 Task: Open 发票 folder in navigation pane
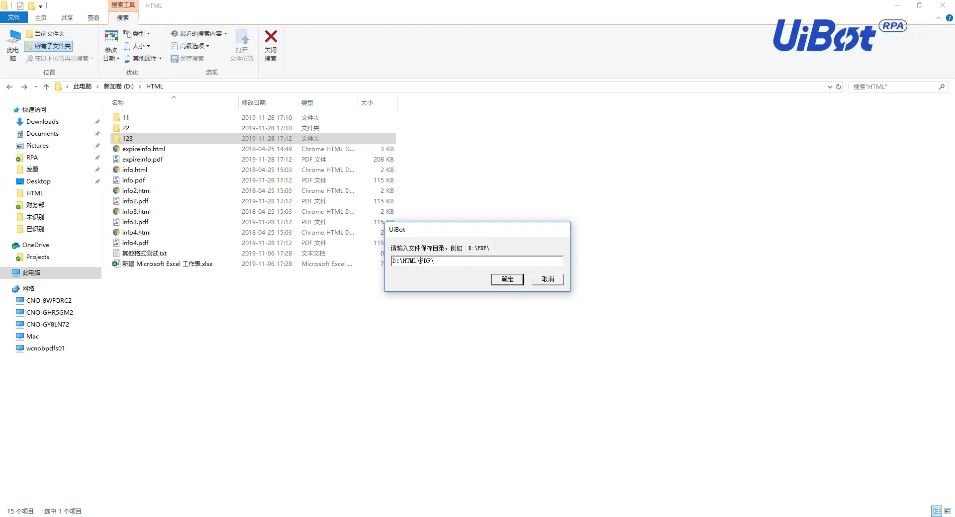coord(32,169)
